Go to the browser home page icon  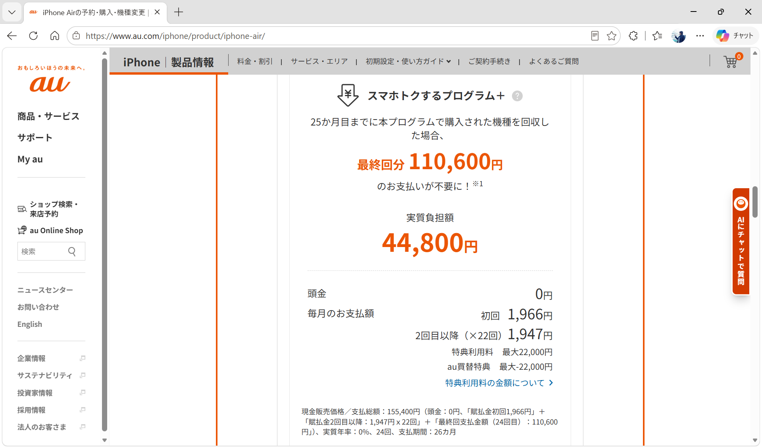(x=55, y=36)
